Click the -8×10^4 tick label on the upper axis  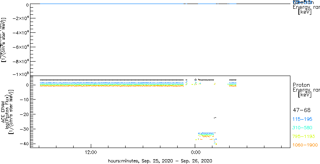(x=20, y=61)
